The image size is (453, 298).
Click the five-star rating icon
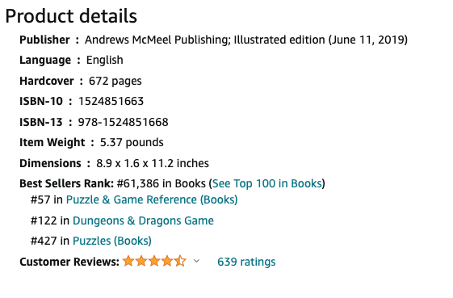point(154,261)
